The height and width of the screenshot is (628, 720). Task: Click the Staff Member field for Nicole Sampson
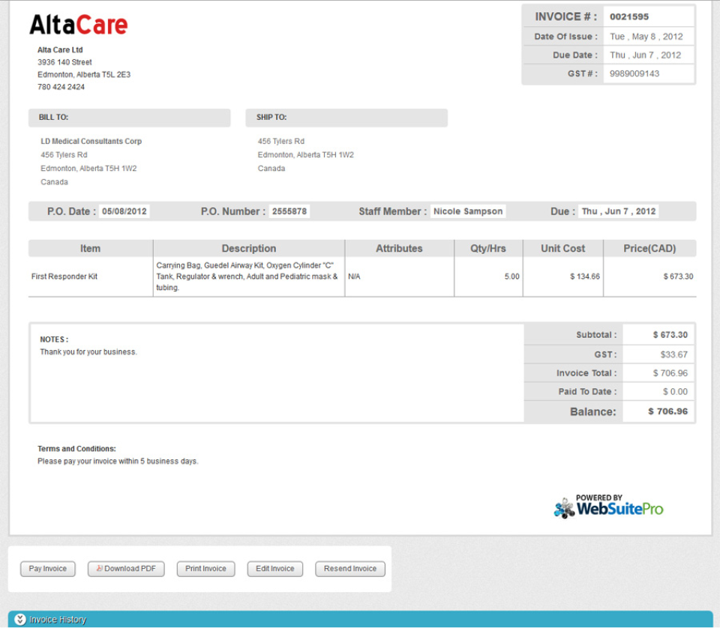coord(467,211)
